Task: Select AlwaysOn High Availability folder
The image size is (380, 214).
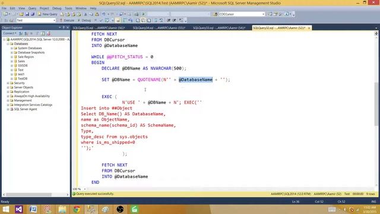Action: (31, 96)
